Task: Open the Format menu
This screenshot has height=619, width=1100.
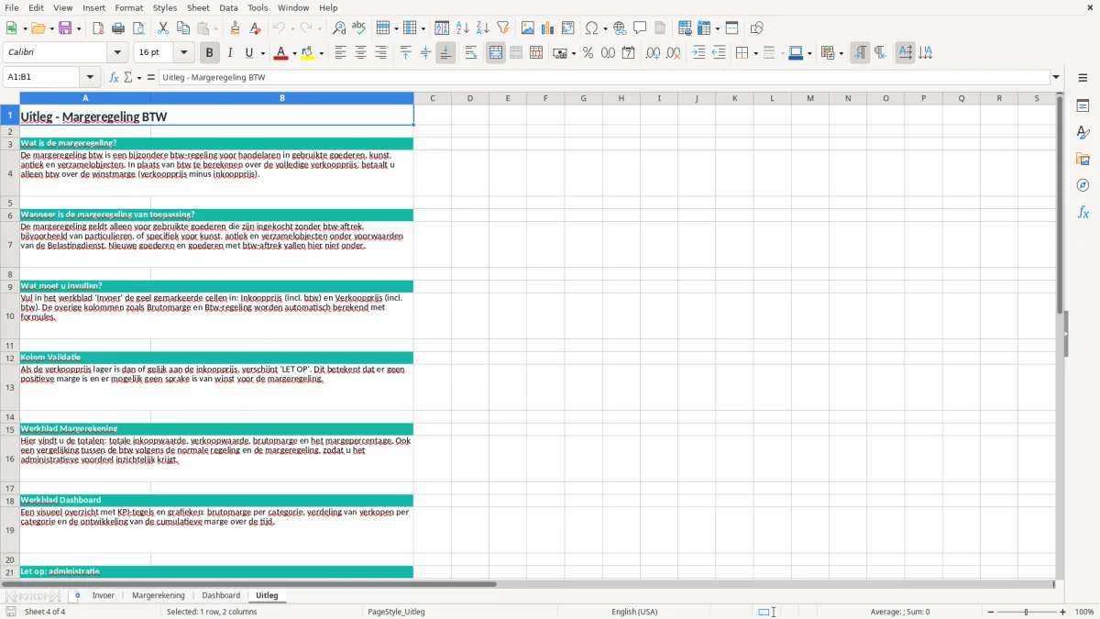Action: pos(128,7)
